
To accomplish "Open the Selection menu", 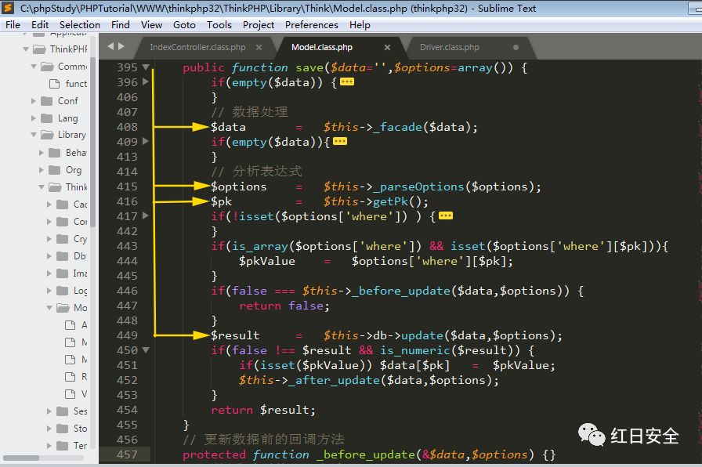I will (80, 24).
